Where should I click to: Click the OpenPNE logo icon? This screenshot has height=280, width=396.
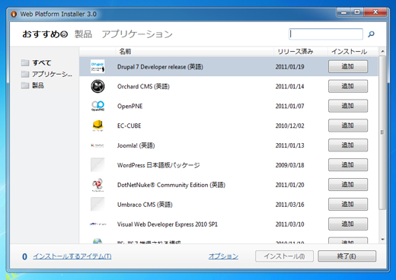click(x=97, y=106)
